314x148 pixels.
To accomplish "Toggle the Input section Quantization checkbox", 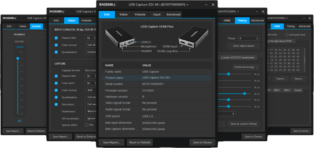I will tap(56, 52).
